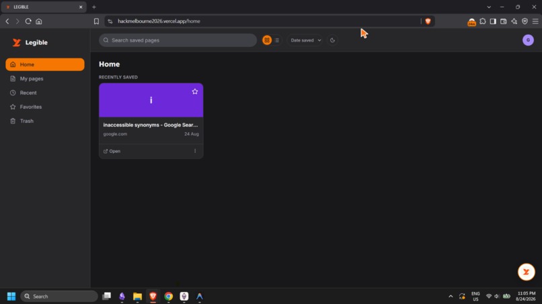Screen dimensions: 542x304
Task: Click inaccessible synonyms card title
Action: (151, 125)
